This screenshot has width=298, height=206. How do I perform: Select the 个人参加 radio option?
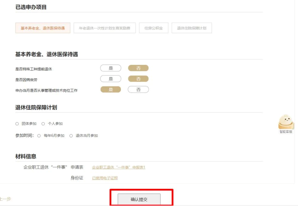pyautogui.click(x=43, y=124)
